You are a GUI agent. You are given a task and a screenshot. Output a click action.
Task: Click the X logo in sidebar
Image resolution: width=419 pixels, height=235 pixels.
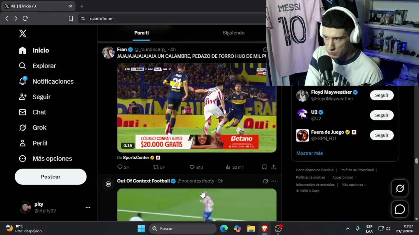[23, 33]
